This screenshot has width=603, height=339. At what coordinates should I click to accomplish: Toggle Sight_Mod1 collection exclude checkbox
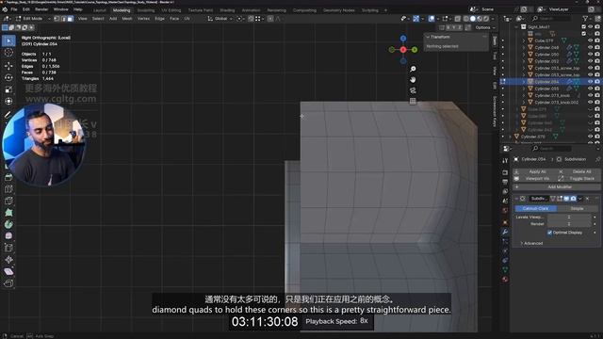pos(584,27)
